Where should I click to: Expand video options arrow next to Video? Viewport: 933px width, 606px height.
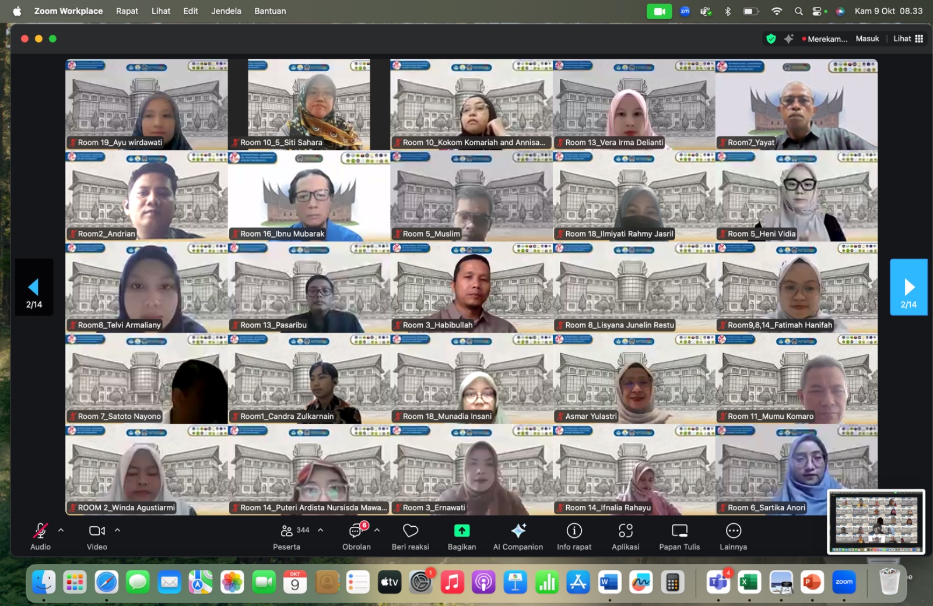pos(117,530)
